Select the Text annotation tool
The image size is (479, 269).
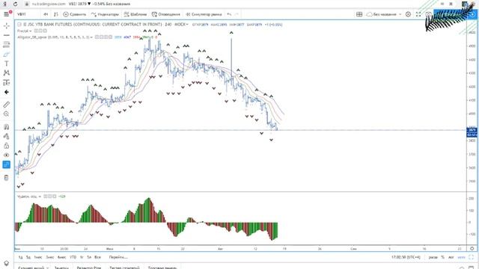tap(6, 64)
